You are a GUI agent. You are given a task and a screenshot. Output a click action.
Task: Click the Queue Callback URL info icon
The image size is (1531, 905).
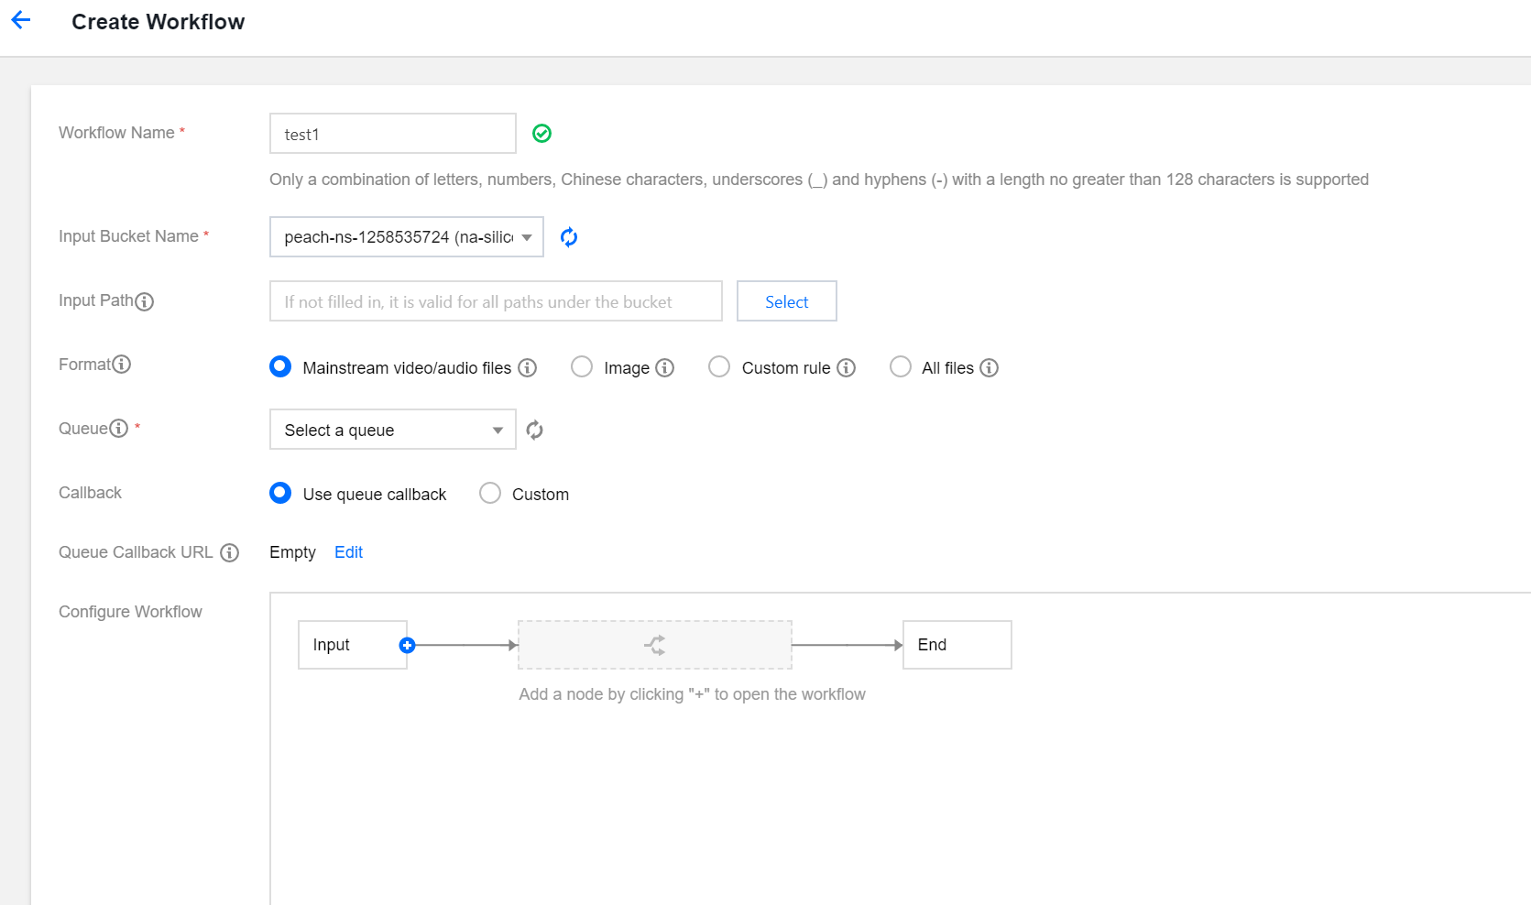230,552
